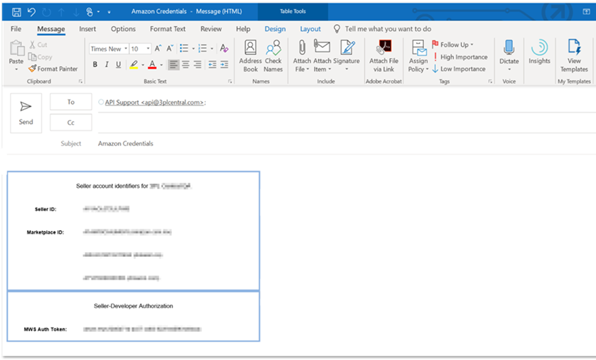Toggle Italic formatting
The height and width of the screenshot is (360, 596).
tap(107, 65)
